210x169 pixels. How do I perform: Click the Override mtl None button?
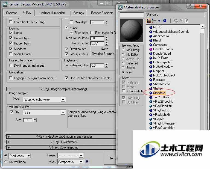(104, 49)
